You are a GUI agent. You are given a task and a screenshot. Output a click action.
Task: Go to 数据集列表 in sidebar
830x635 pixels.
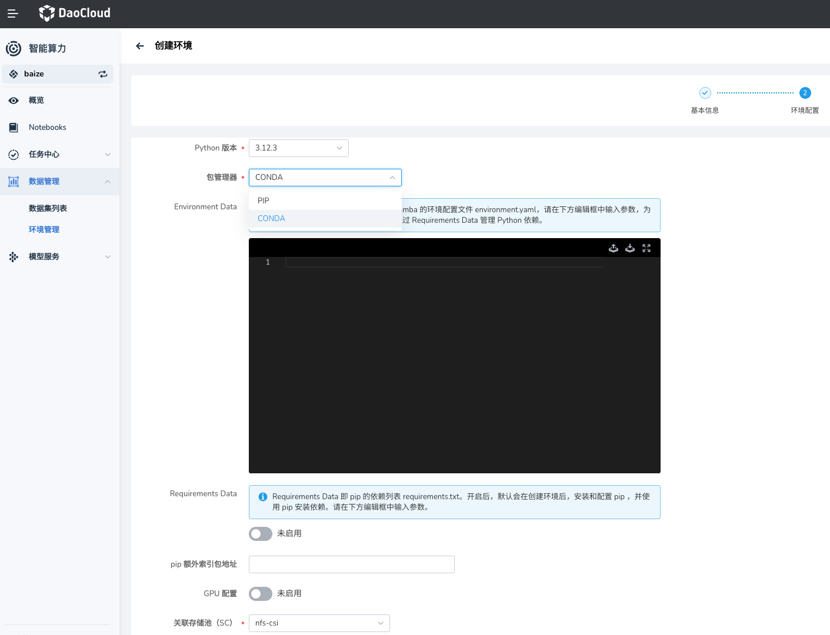[x=48, y=209]
